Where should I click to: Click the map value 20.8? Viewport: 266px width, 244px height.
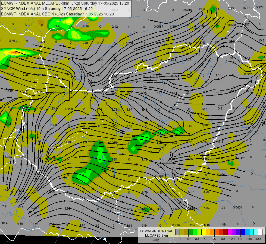(8, 124)
